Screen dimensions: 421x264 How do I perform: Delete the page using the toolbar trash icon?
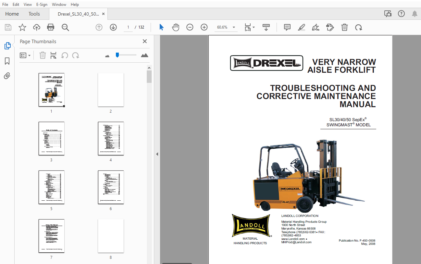pyautogui.click(x=344, y=27)
